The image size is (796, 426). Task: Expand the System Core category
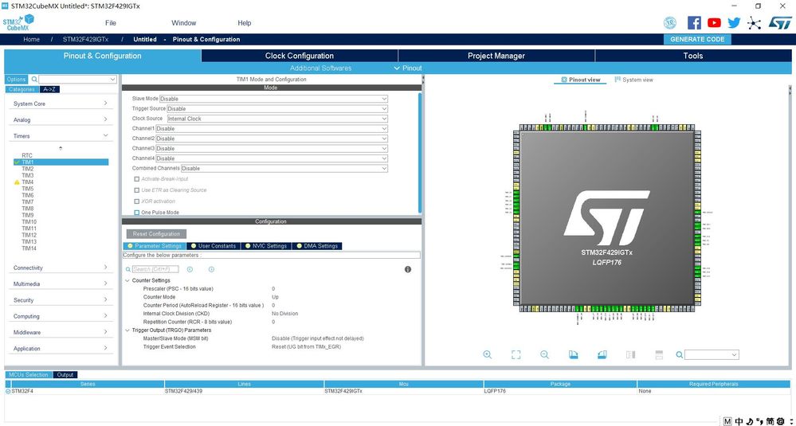(61, 104)
